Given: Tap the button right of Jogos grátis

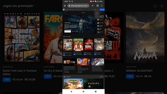Looking at the screenshot, I should click(101, 77).
